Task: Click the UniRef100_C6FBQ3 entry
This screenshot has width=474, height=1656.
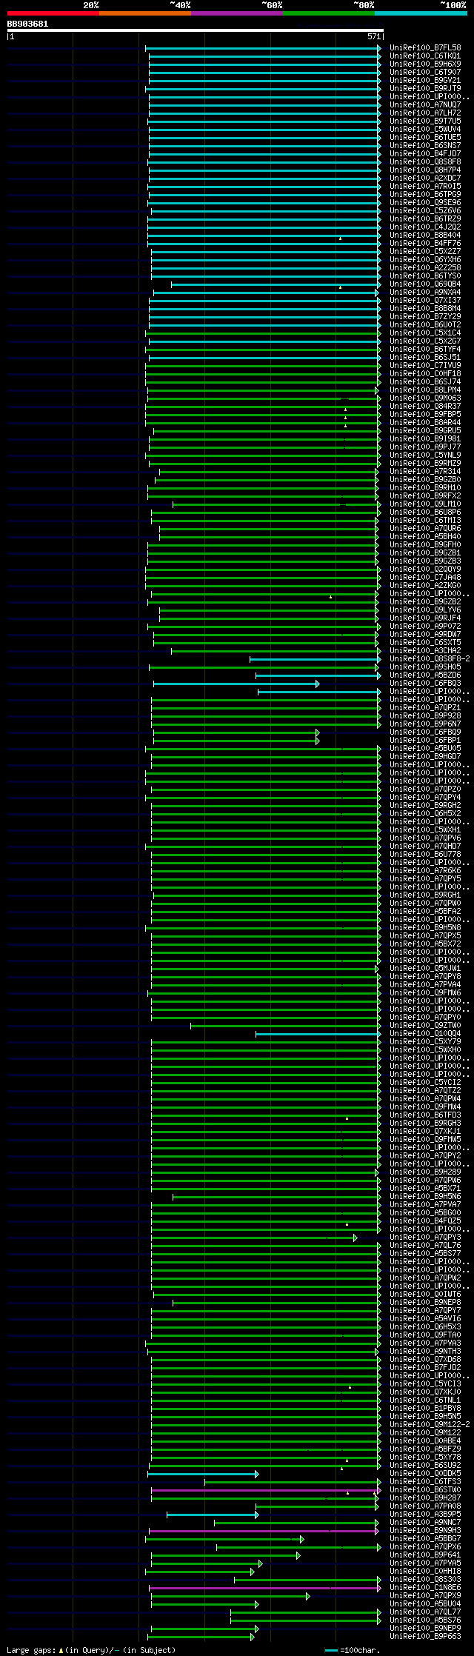Action: tap(425, 684)
